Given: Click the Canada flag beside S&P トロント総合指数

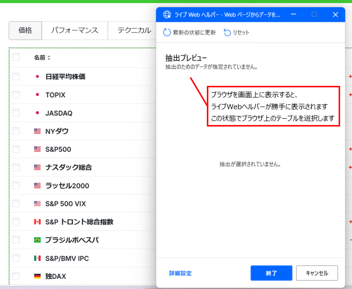Looking at the screenshot, I should [x=37, y=222].
